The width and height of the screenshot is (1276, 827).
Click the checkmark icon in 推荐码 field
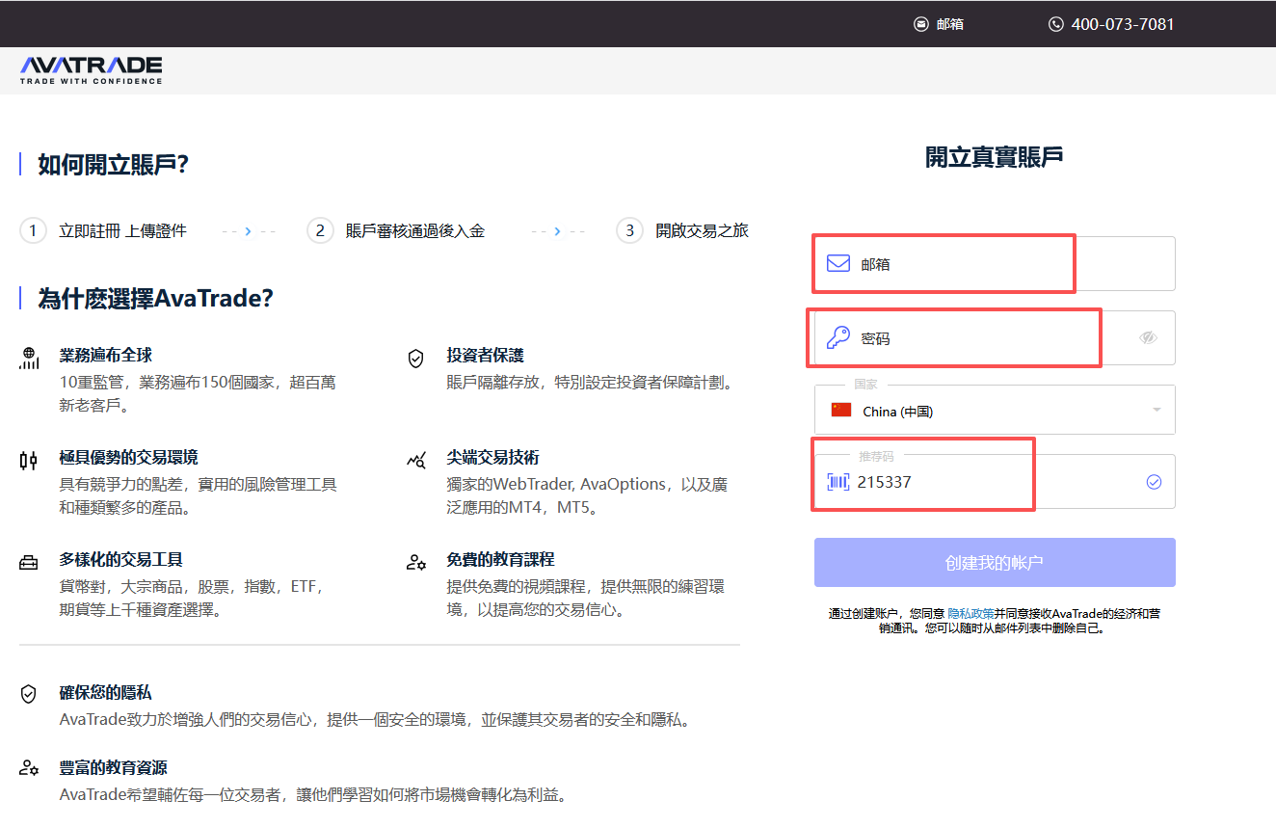[1154, 482]
